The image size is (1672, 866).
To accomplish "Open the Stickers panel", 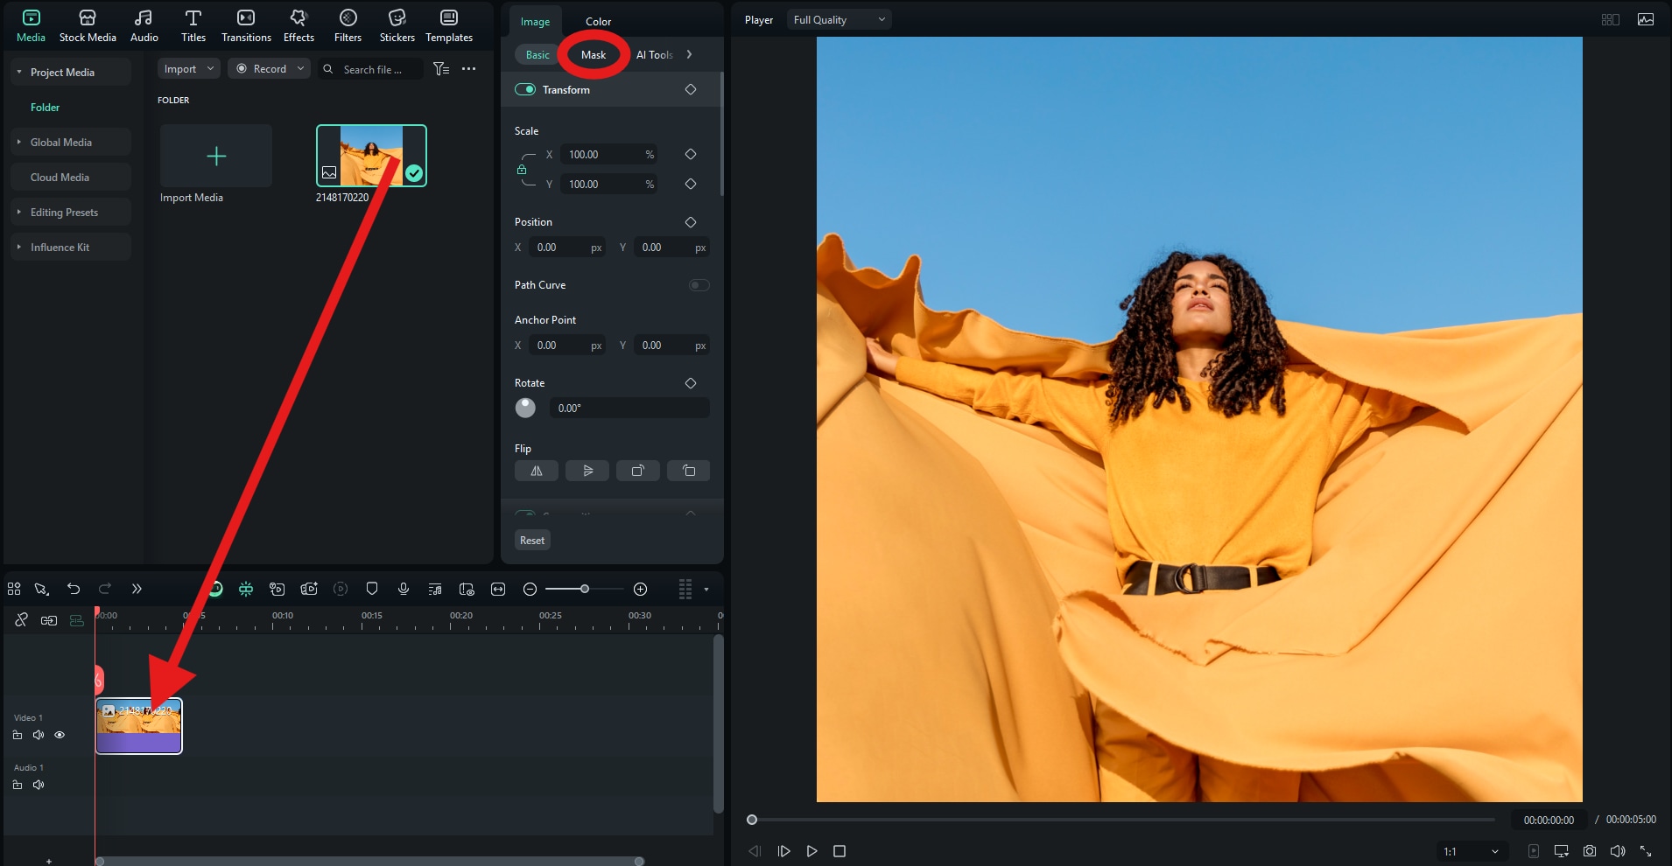I will (x=397, y=25).
